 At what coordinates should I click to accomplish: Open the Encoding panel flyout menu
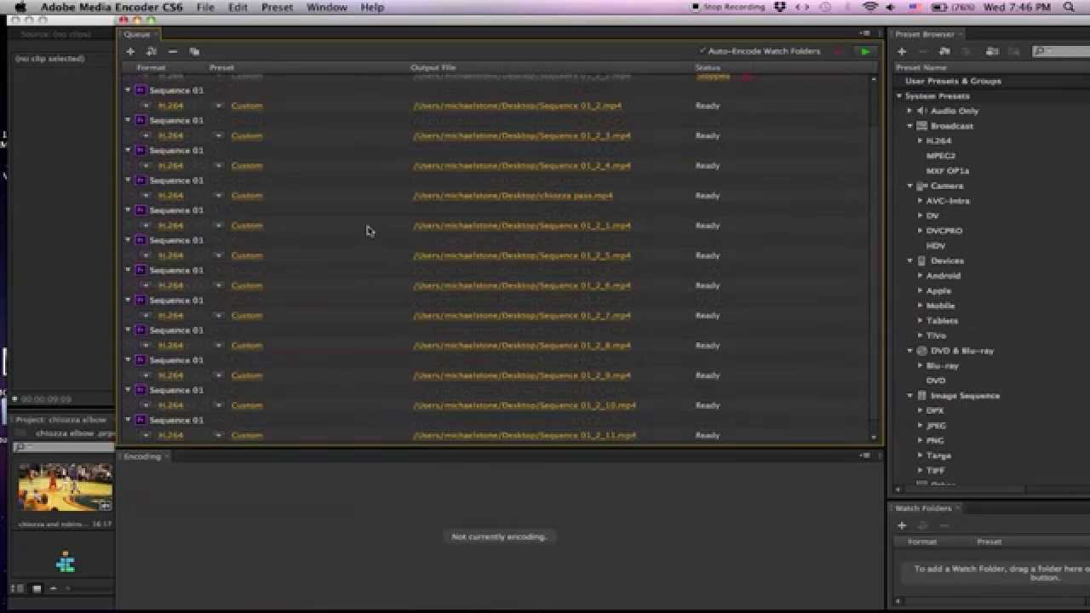pos(866,456)
